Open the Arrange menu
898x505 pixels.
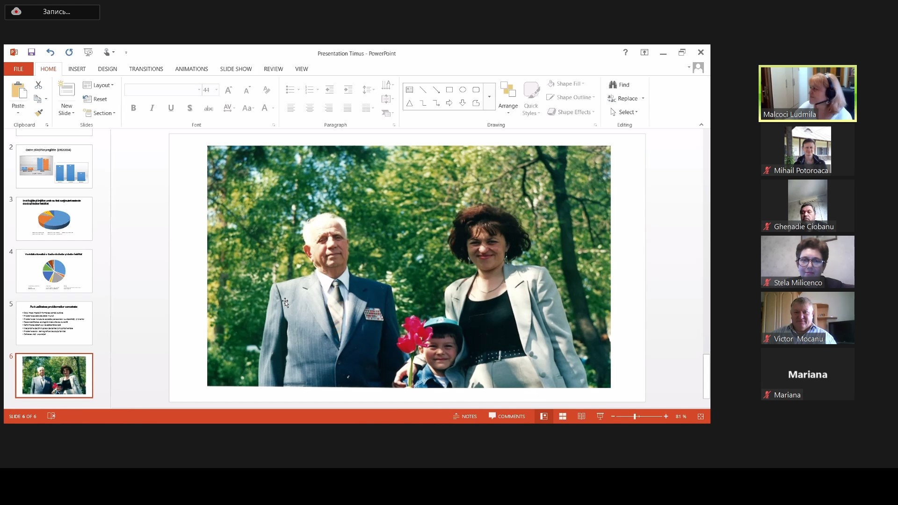[508, 98]
